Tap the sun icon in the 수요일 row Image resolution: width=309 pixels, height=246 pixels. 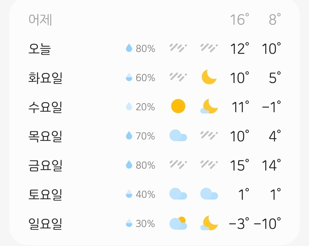tap(178, 106)
